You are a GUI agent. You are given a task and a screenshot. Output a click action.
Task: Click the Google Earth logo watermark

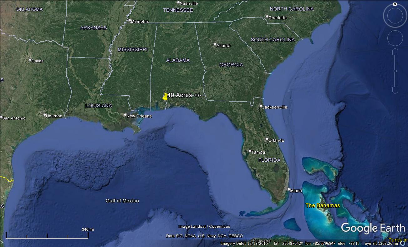click(373, 228)
